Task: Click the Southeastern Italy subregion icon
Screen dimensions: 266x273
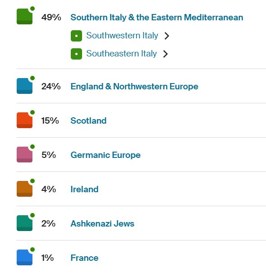Action: [76, 54]
